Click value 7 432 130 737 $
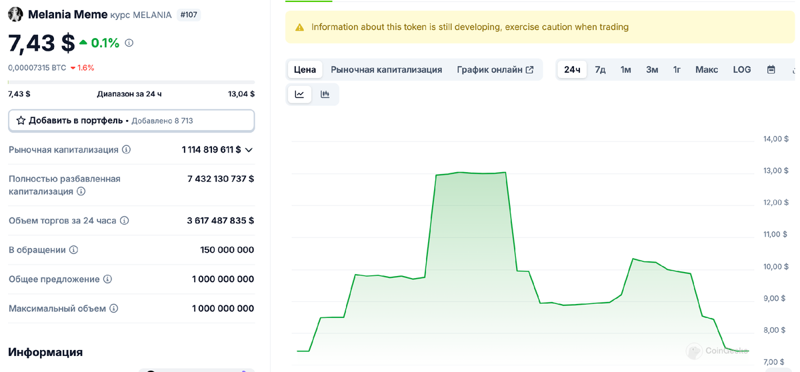This screenshot has height=372, width=800. (x=221, y=179)
